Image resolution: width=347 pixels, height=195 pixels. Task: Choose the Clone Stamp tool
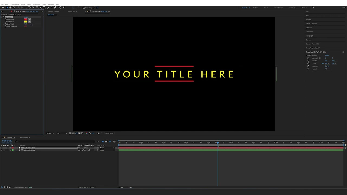pos(52,8)
